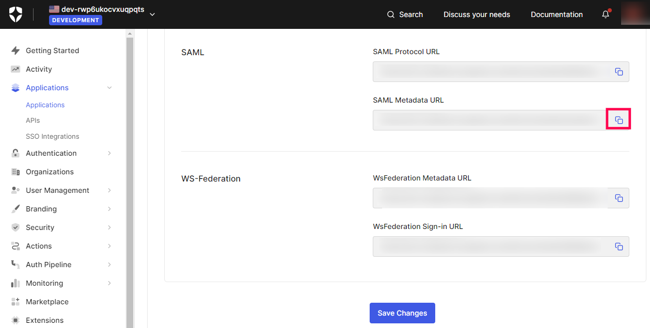
Task: Expand the Security sidebar section
Action: pyautogui.click(x=109, y=227)
